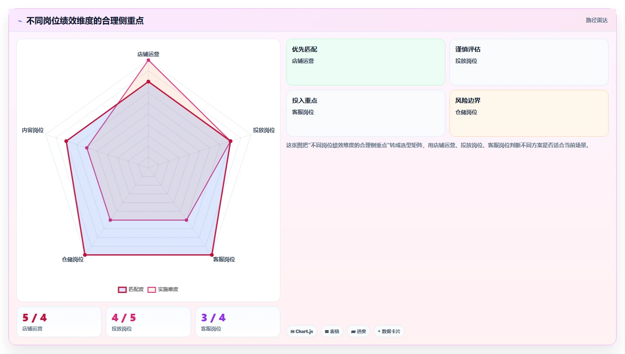Open the 谨慎评估 card
The image size is (625, 354).
pos(529,62)
